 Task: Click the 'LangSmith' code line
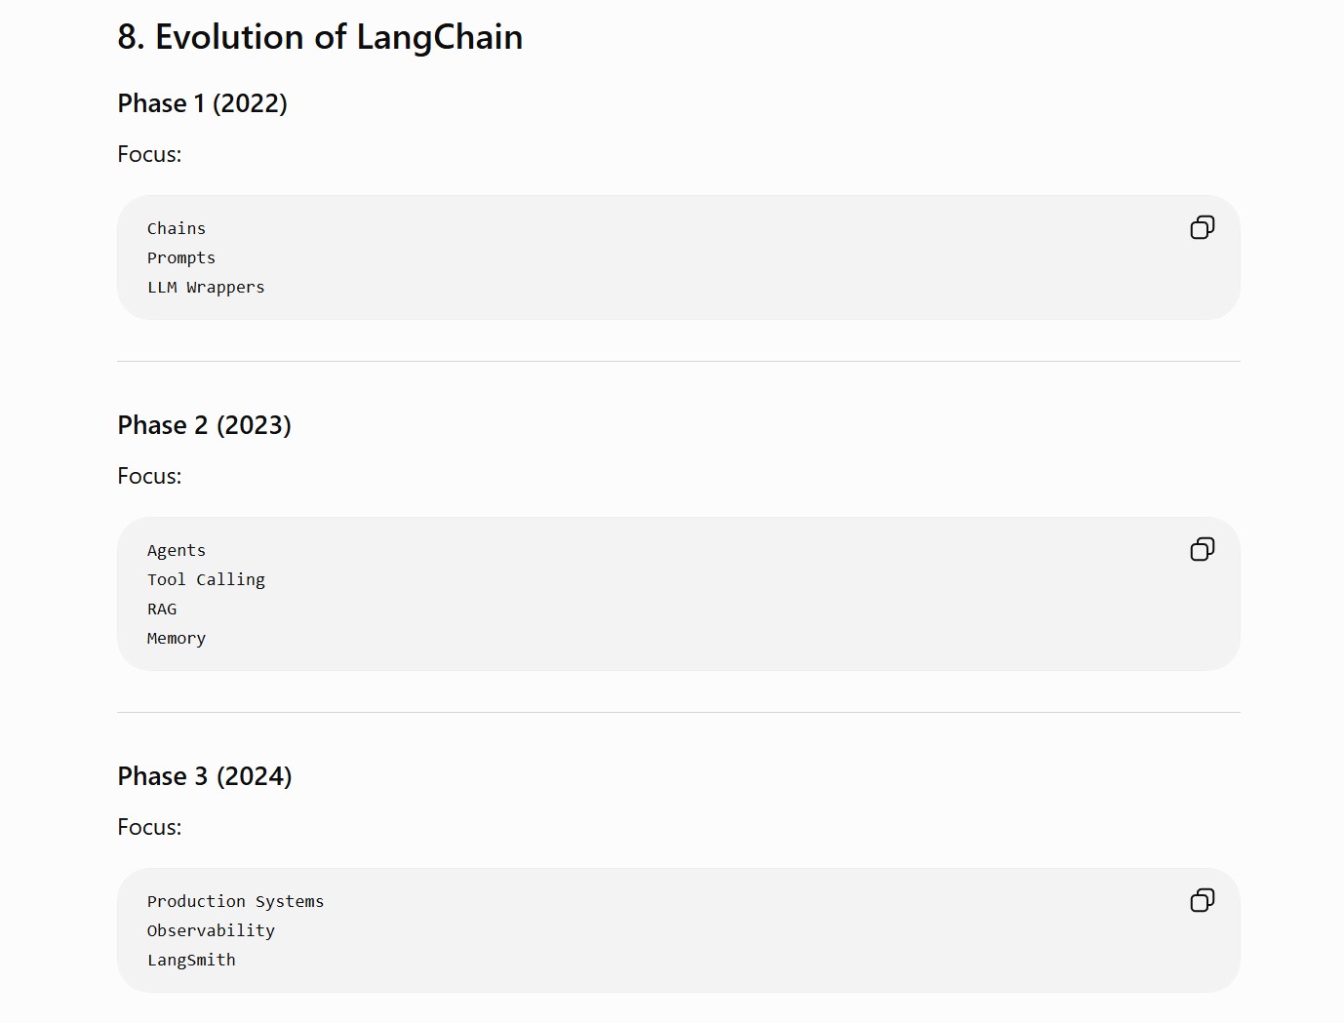coord(191,960)
